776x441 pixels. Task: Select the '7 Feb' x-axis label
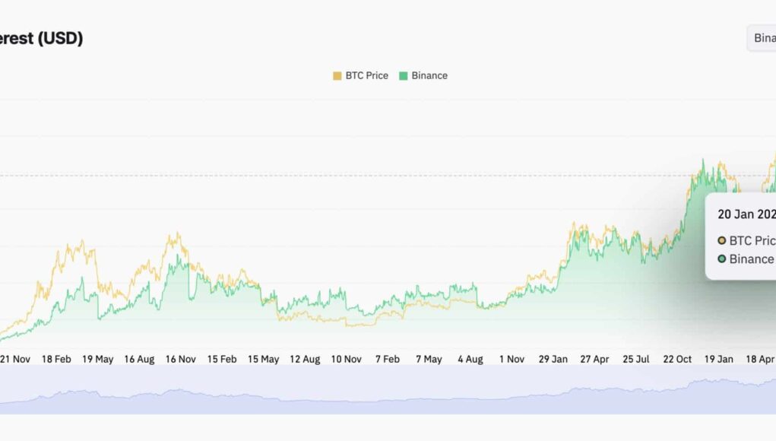tap(388, 359)
